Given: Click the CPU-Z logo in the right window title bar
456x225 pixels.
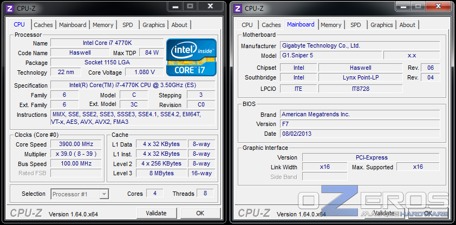Looking at the screenshot, I should point(238,9).
